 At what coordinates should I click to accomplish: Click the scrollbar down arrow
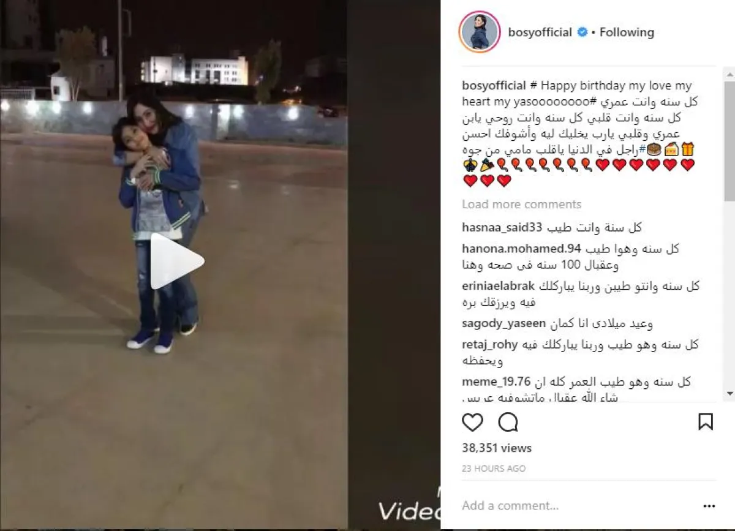pos(729,394)
